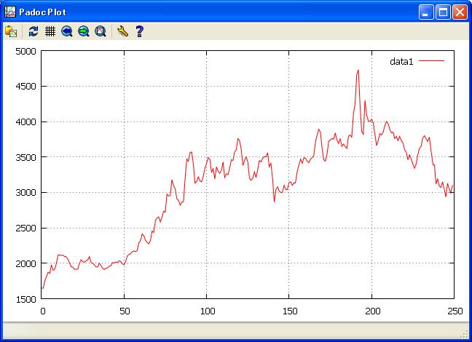This screenshot has height=342, width=472.
Task: Select the data1 legend label
Action: pos(401,62)
